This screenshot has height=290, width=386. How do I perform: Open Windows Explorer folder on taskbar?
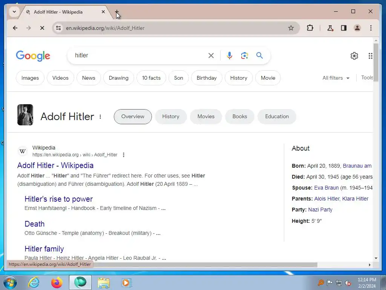pos(104,283)
